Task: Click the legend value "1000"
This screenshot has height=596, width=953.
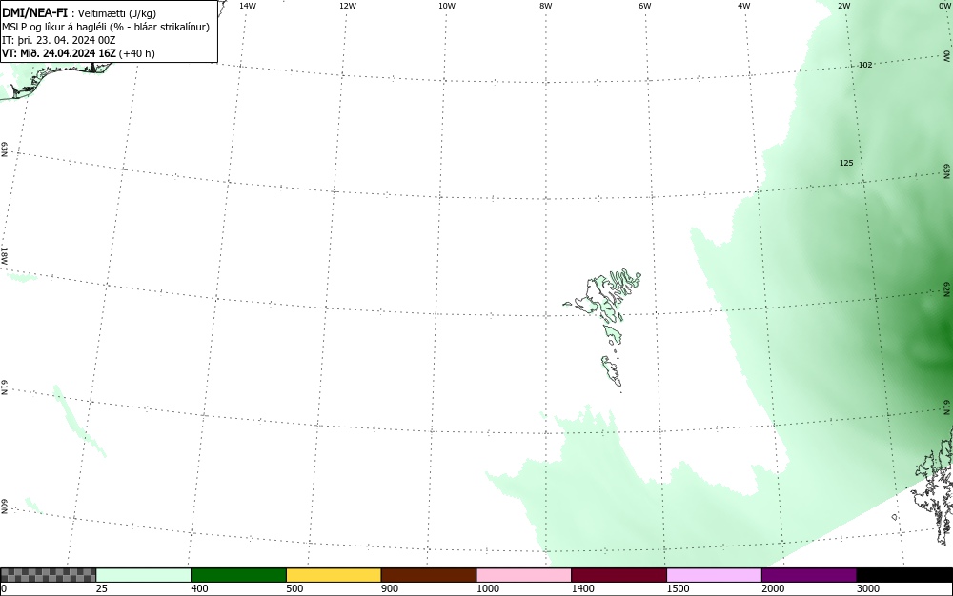Action: tap(487, 588)
